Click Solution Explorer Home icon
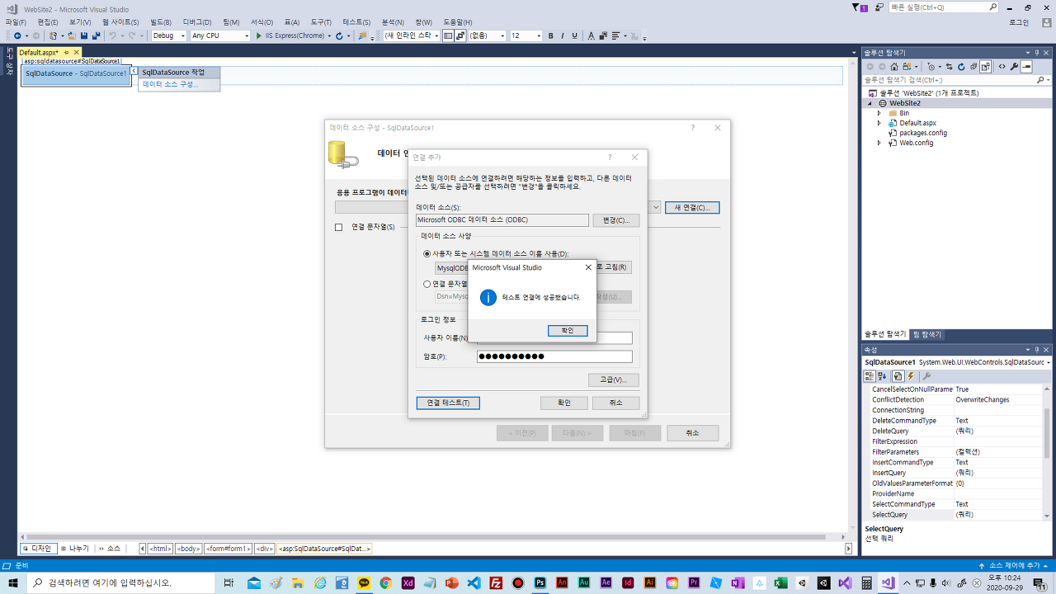 tap(894, 67)
